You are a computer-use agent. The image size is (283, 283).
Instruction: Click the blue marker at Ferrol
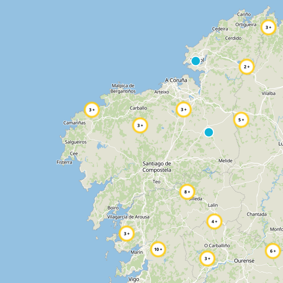coord(196,61)
